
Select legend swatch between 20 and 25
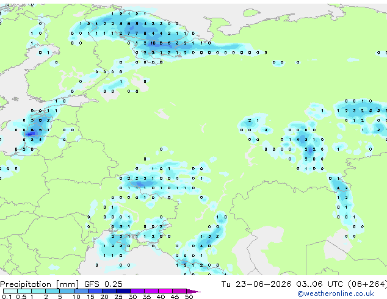tap(109, 291)
